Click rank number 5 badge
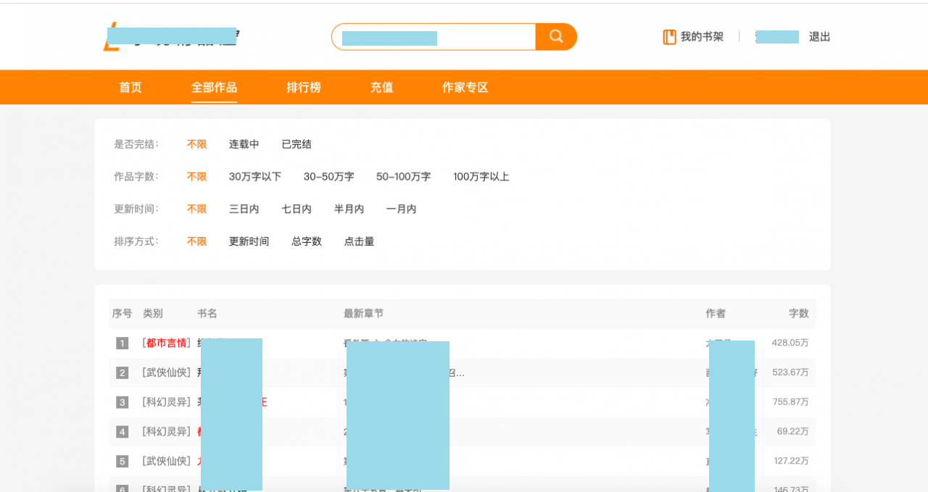928x492 pixels. [122, 462]
